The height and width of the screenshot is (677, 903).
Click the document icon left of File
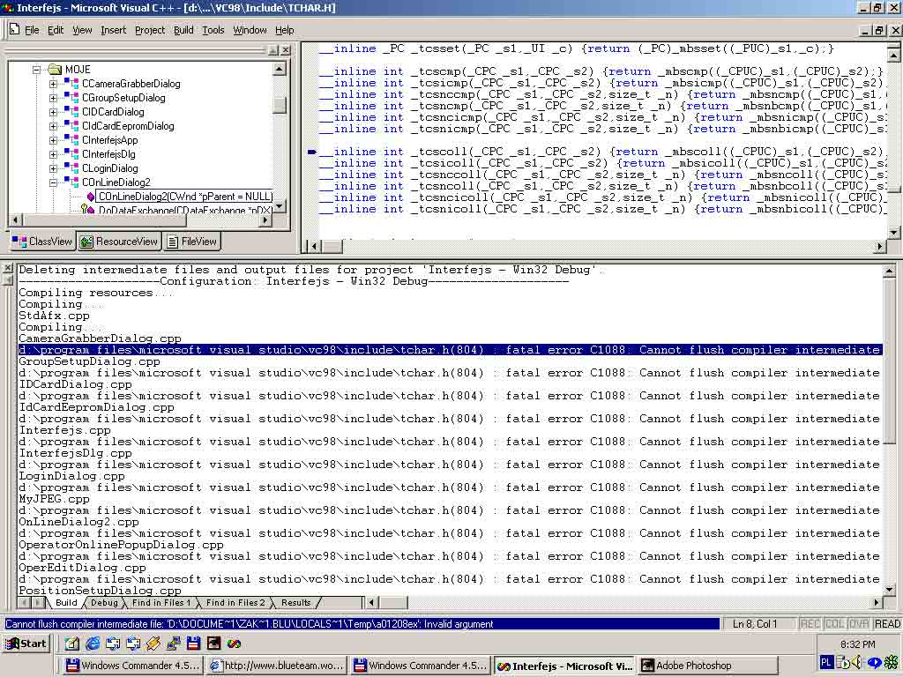pos(14,29)
